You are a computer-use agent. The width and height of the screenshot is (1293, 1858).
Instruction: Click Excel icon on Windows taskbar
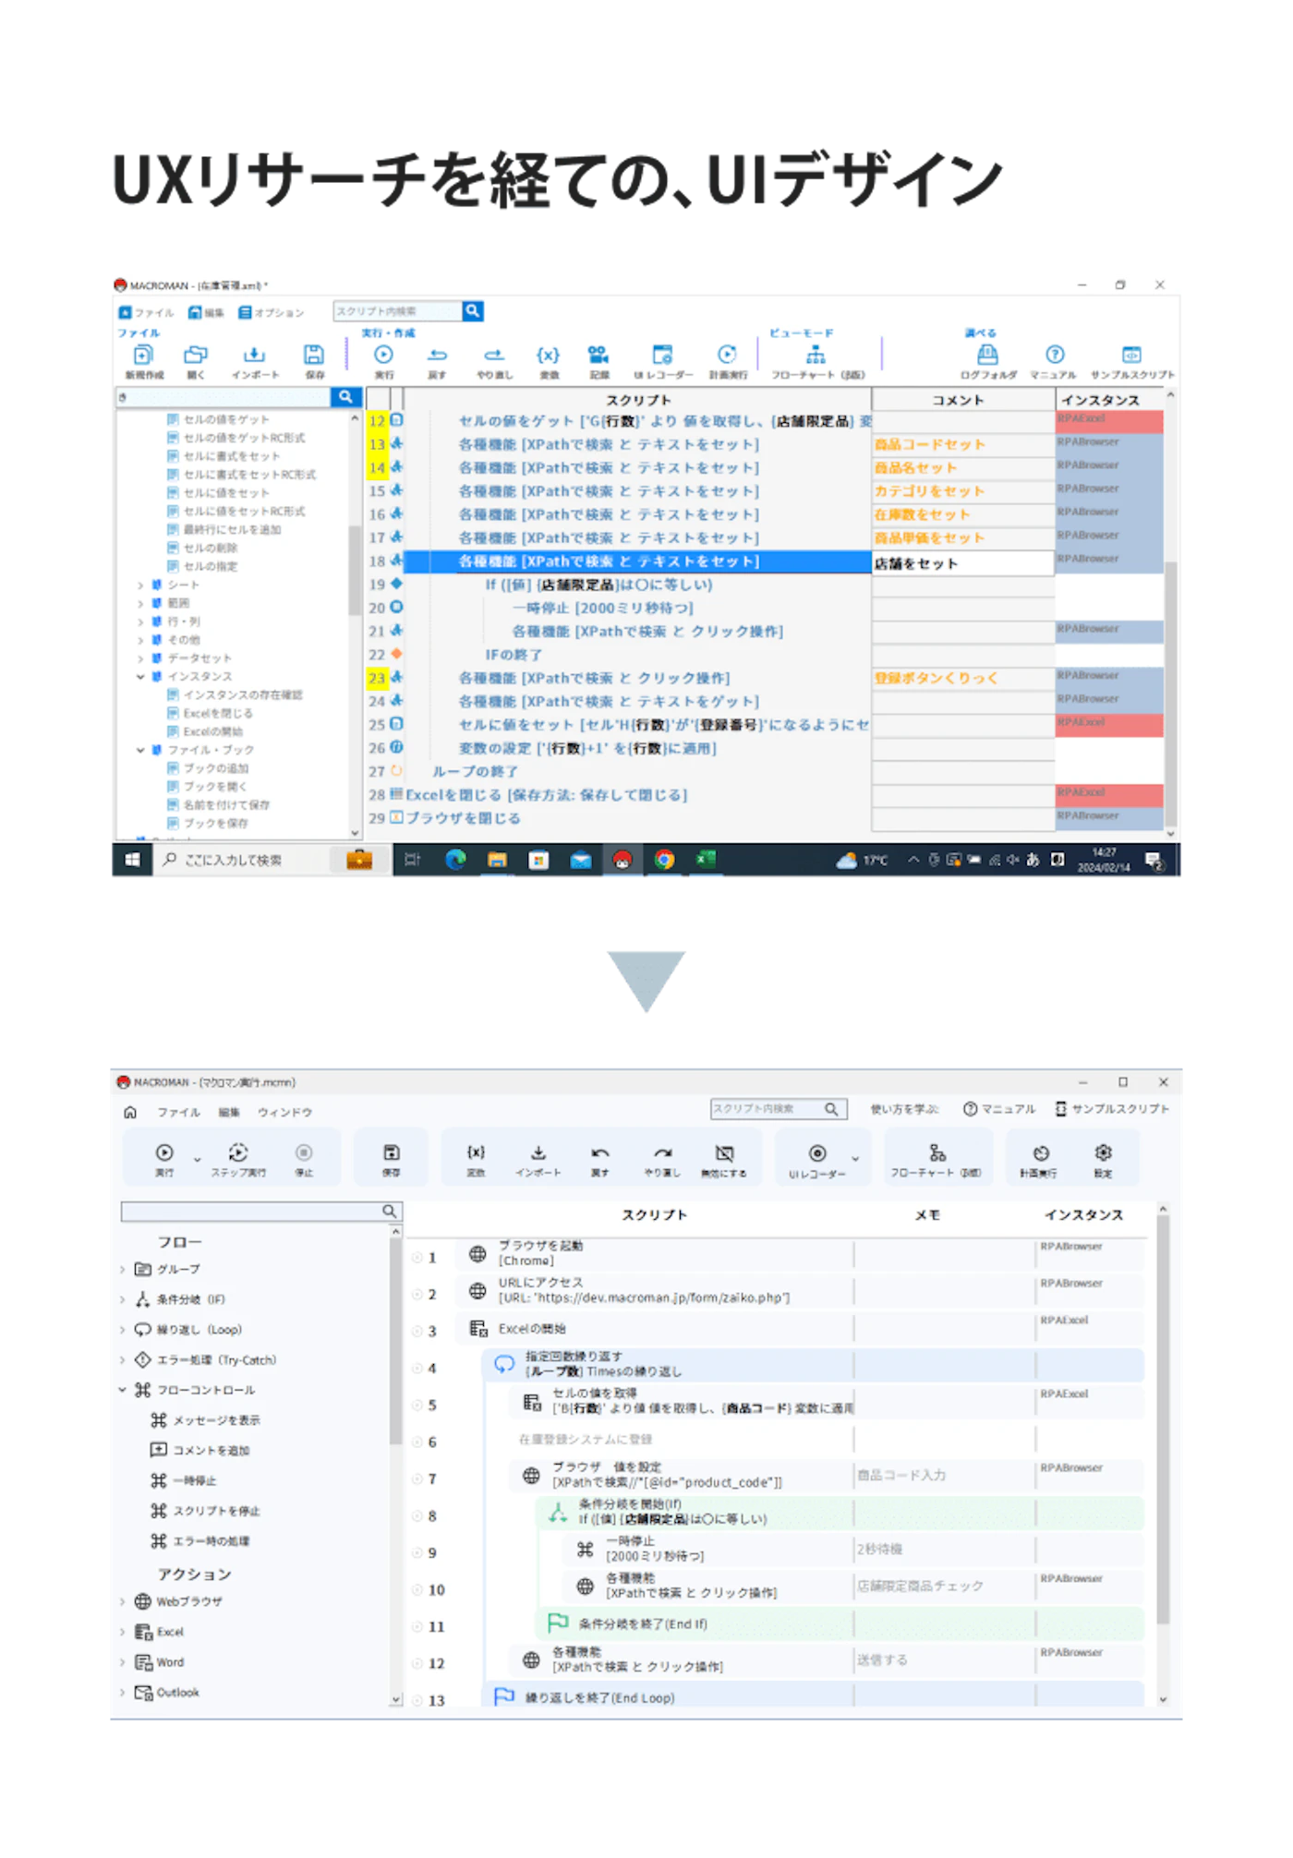tap(707, 860)
